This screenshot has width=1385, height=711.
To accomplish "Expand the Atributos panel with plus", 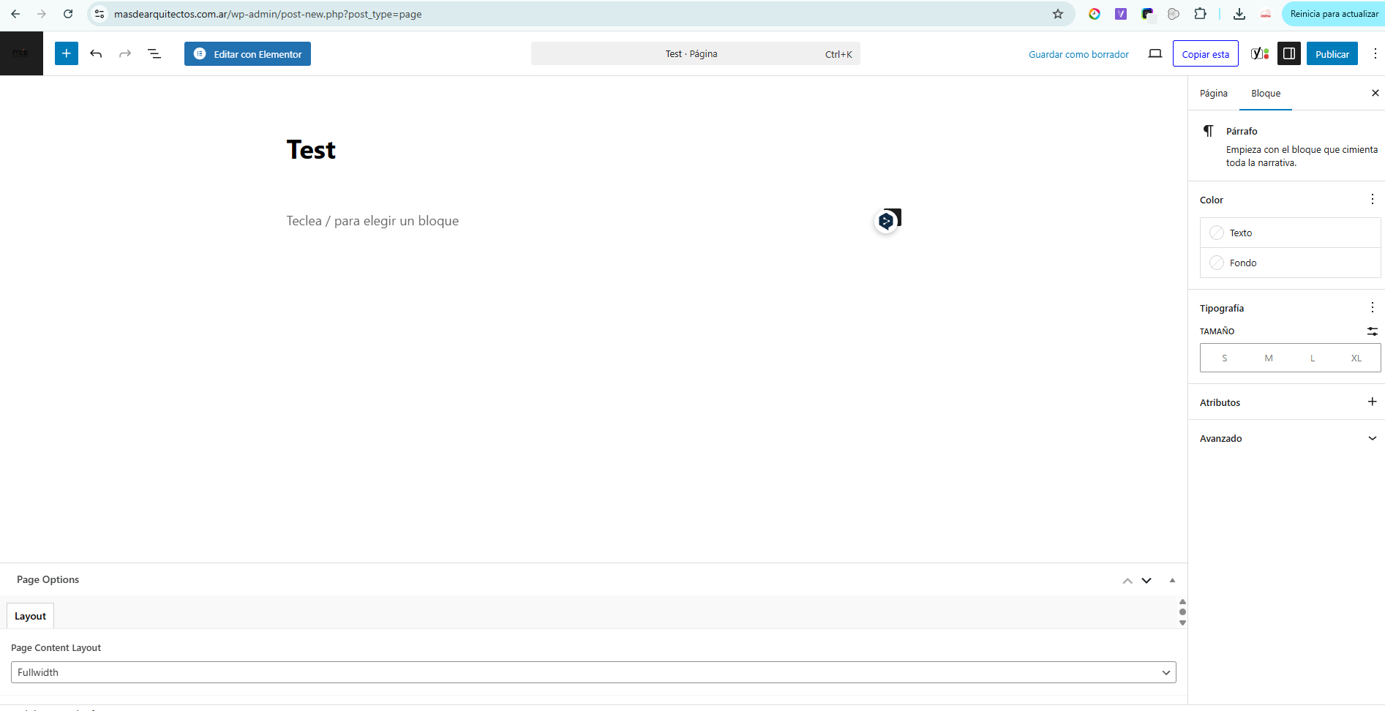I will 1372,402.
